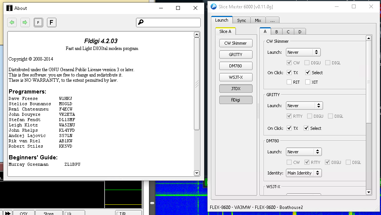Click the Store button in fldigi
The width and height of the screenshot is (381, 215).
[x=48, y=213]
